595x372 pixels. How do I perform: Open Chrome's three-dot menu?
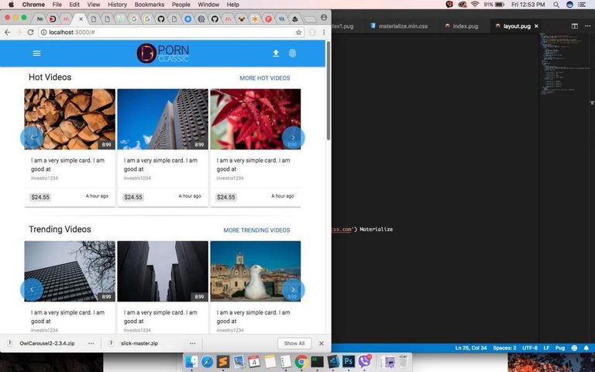point(324,33)
